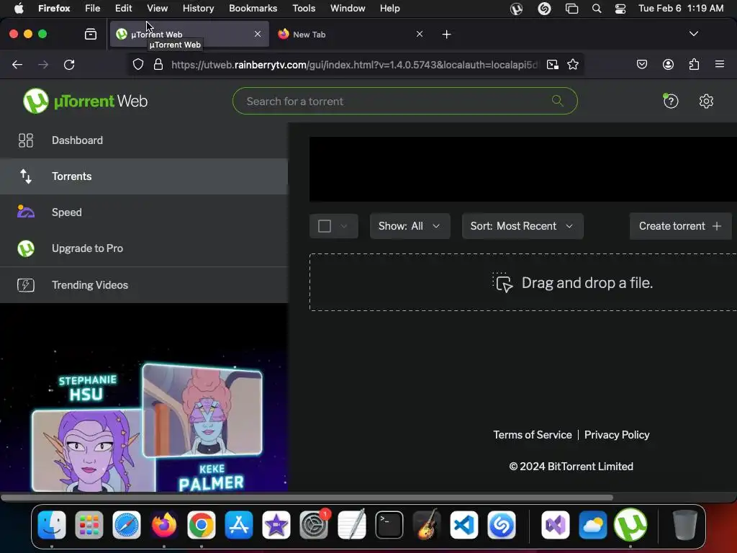This screenshot has height=553, width=737.
Task: Open a new browser tab with plus
Action: 446,35
